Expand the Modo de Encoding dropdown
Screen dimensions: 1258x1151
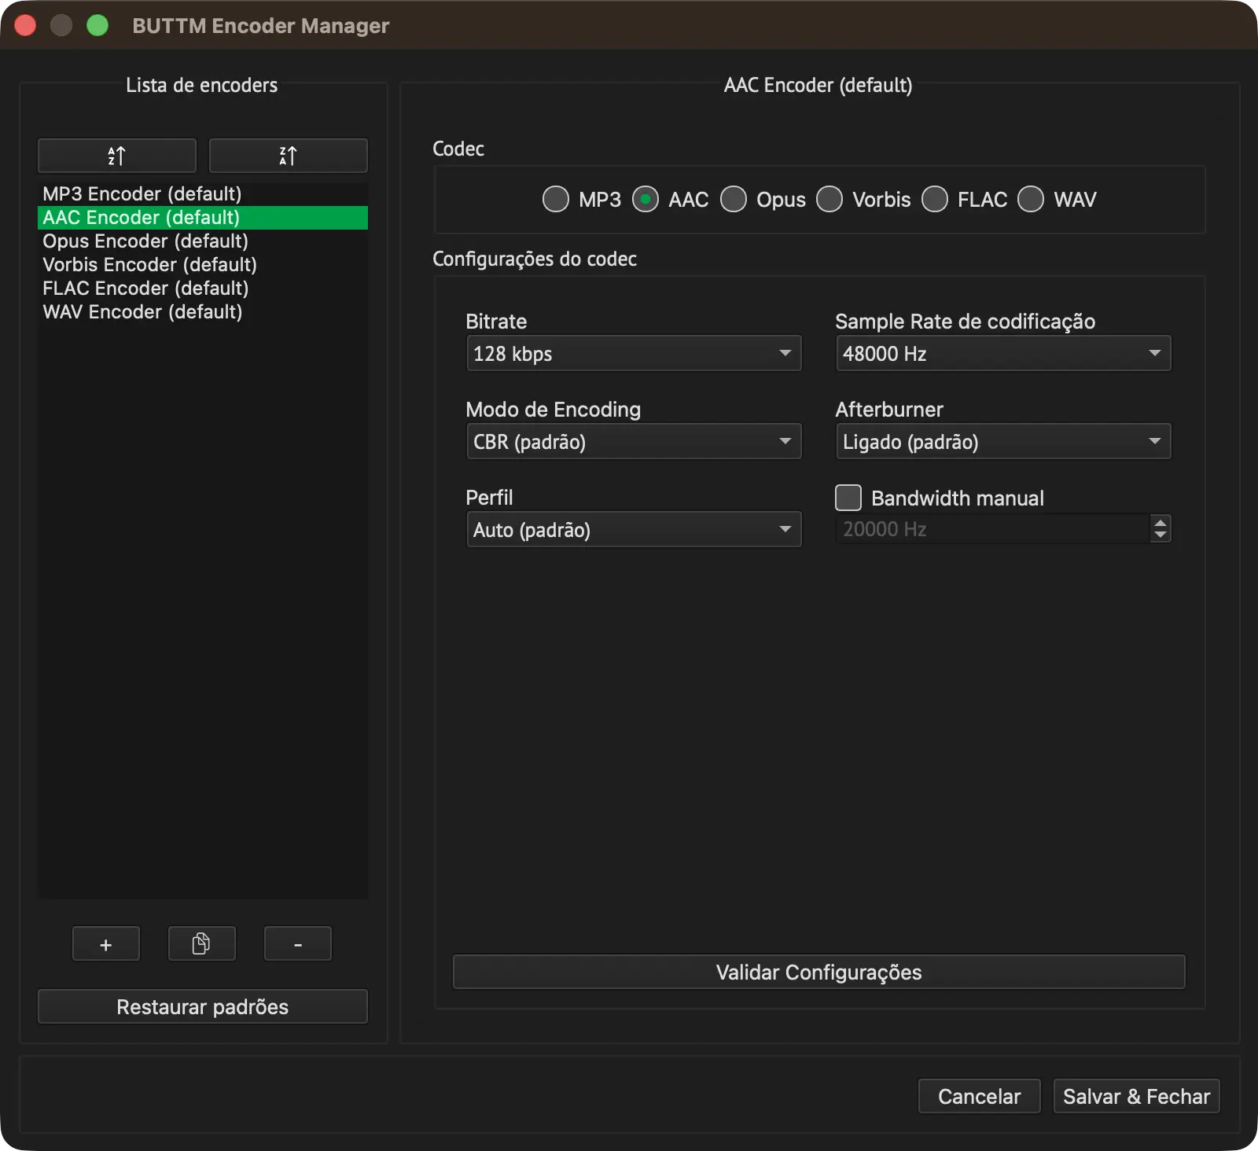click(x=634, y=441)
